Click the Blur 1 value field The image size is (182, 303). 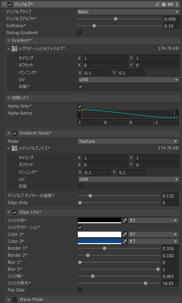point(170,262)
